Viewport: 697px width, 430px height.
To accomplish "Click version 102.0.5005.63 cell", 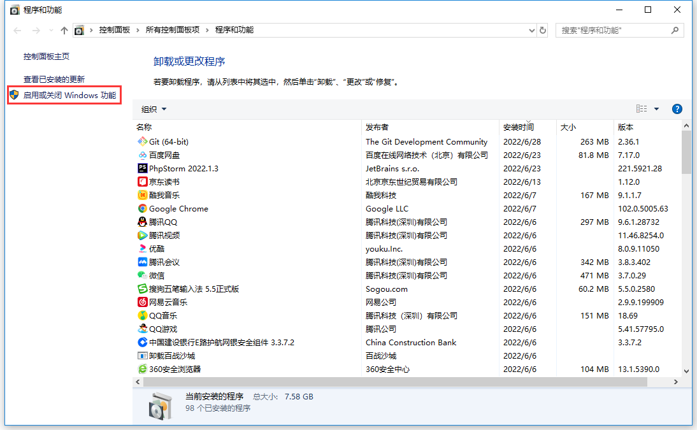I will point(643,208).
